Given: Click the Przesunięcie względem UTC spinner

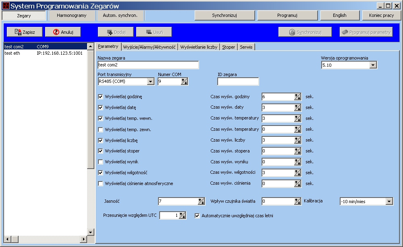Looking at the screenshot, I should [x=182, y=216].
